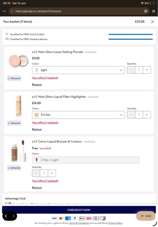The image size is (158, 227).
Task: Increase Camo Bronzer & Contour quantity with plus
Action: click(x=52, y=173)
